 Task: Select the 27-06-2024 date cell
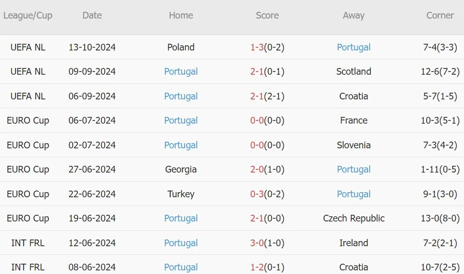click(x=92, y=169)
